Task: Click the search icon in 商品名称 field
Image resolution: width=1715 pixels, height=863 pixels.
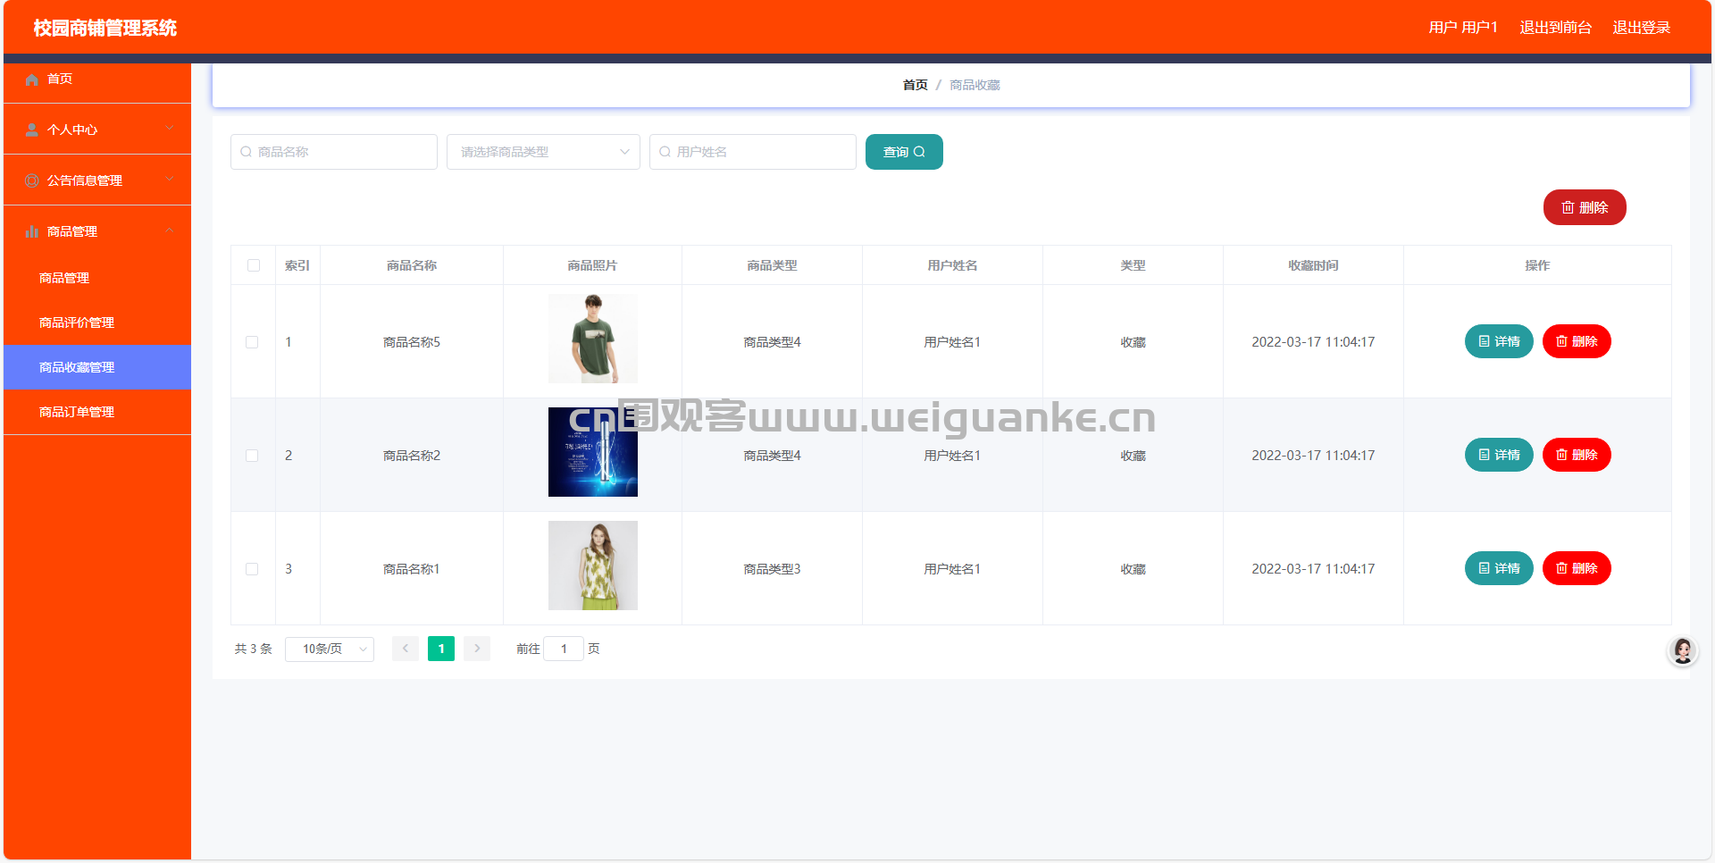Action: click(x=246, y=152)
